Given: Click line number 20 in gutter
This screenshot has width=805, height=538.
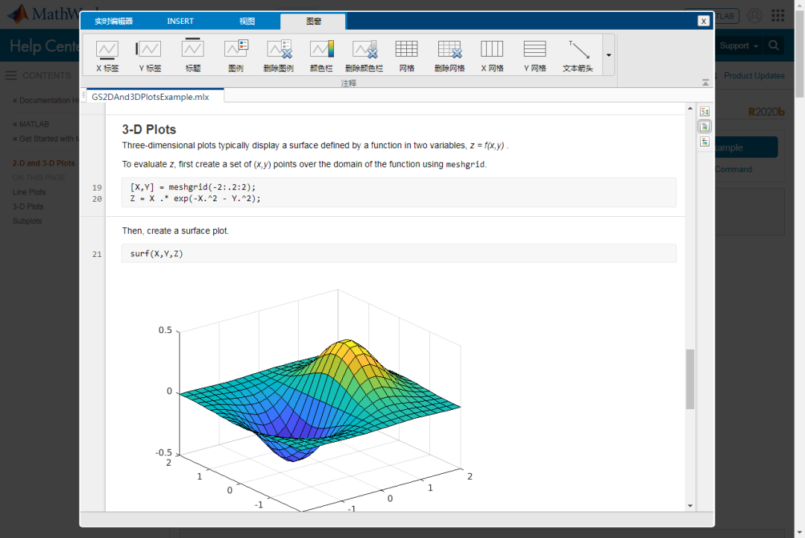Looking at the screenshot, I should 97,199.
